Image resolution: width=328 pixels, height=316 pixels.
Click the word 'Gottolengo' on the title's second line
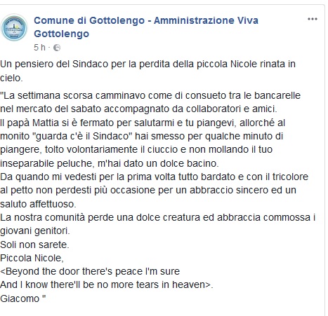[x=61, y=34]
